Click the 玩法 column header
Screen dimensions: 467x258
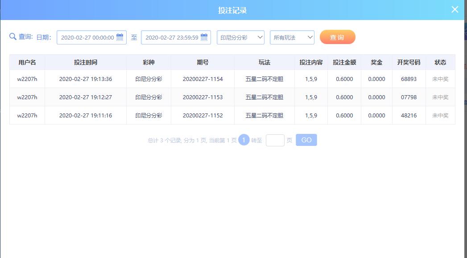pos(264,62)
